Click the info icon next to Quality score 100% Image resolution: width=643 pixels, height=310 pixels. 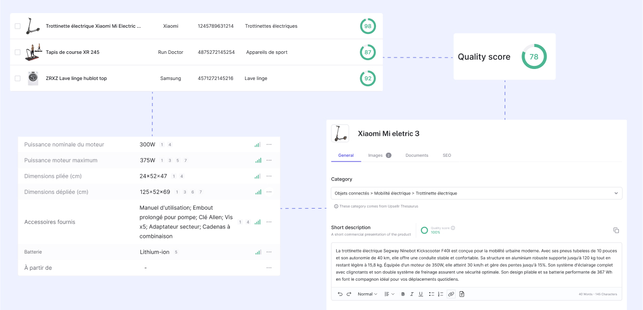pos(453,228)
